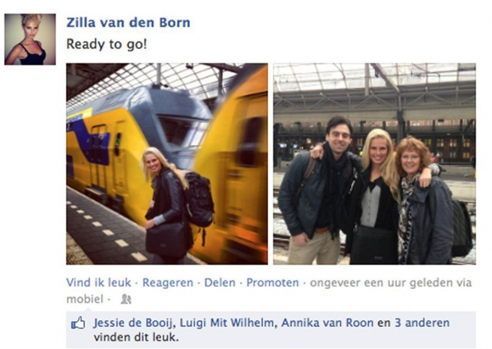Viewport: 492px width, 349px height.
Task: Click the friends audience icon after mobiel
Action: tap(126, 299)
